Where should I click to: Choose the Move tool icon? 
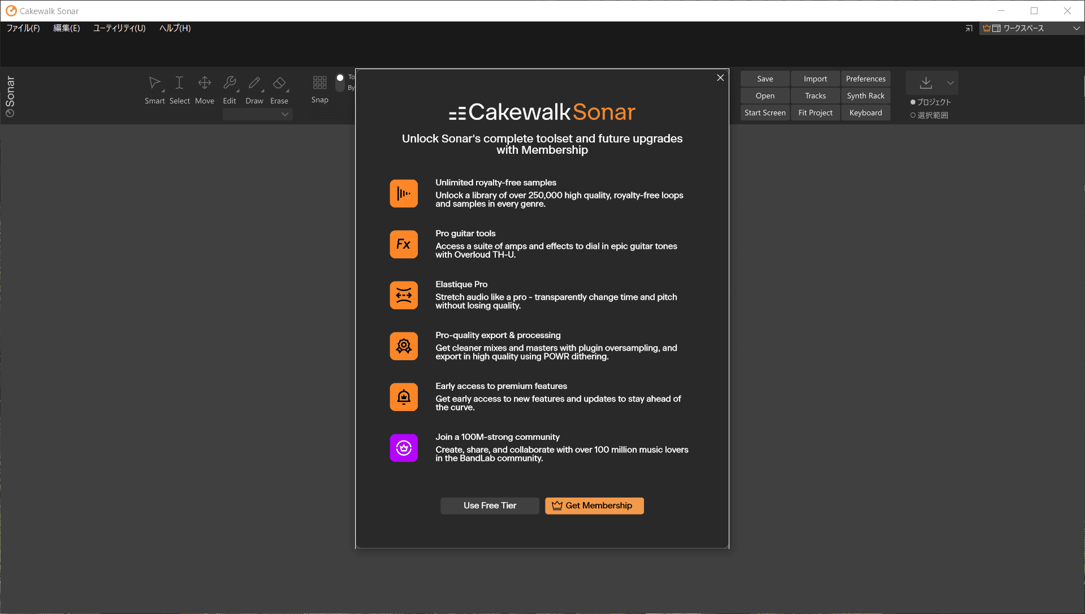point(204,83)
